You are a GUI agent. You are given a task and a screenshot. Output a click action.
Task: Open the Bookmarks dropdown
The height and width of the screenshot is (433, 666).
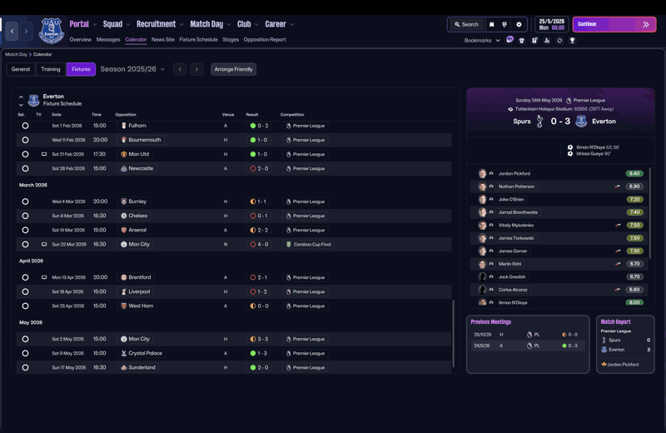pos(482,40)
